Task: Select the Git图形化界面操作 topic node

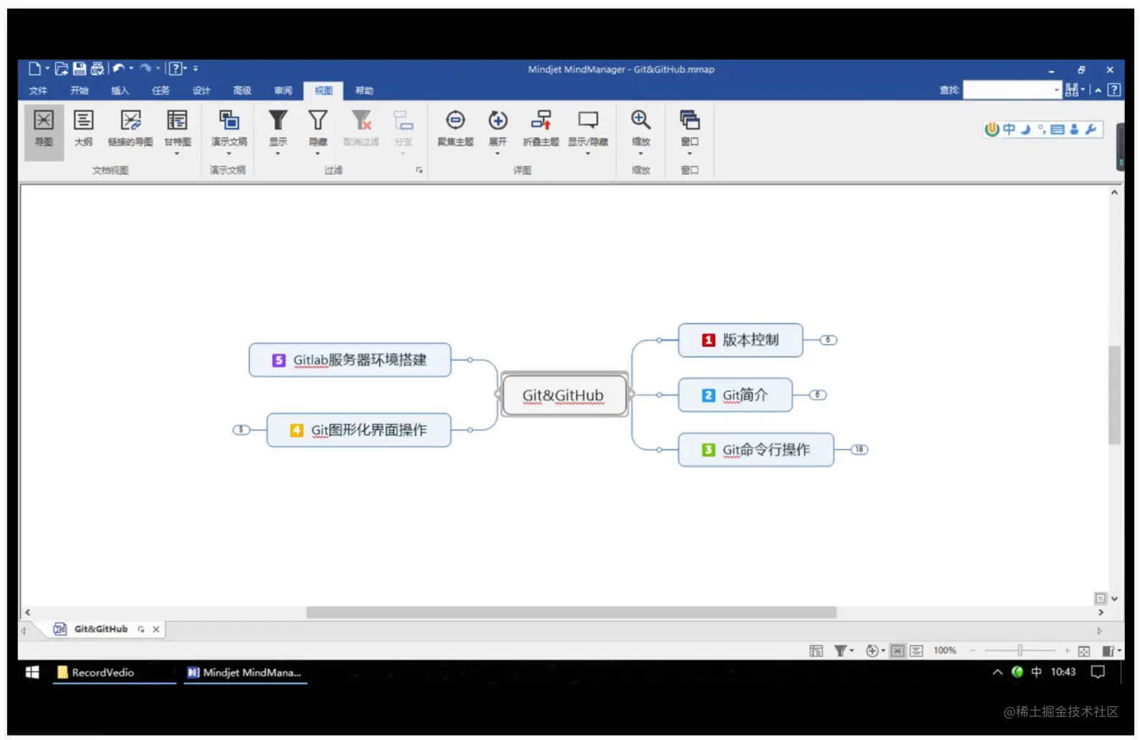Action: (x=359, y=430)
